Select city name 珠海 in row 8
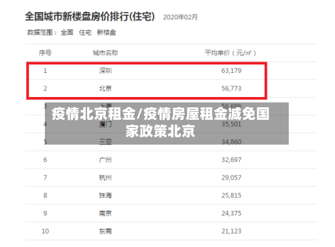The width and height of the screenshot is (335, 247). pos(105,195)
